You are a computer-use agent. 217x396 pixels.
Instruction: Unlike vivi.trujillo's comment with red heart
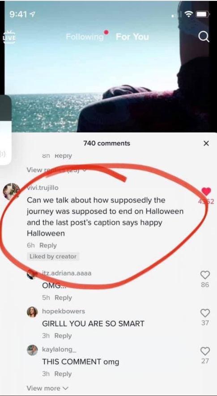(x=206, y=192)
